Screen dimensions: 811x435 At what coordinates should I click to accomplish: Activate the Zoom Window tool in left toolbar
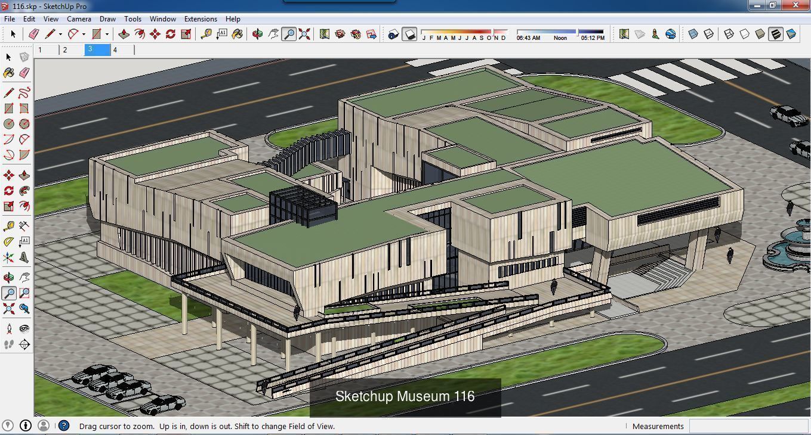point(24,293)
